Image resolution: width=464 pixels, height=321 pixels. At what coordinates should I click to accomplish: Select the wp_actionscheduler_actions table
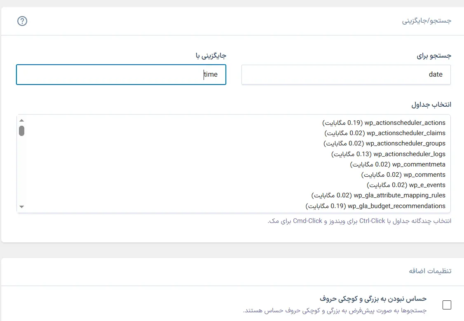point(384,123)
